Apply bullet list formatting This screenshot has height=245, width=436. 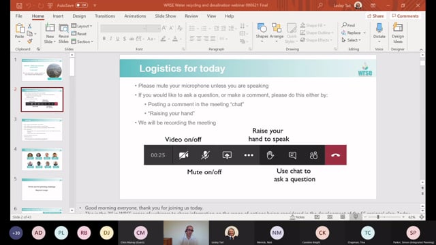coord(192,29)
